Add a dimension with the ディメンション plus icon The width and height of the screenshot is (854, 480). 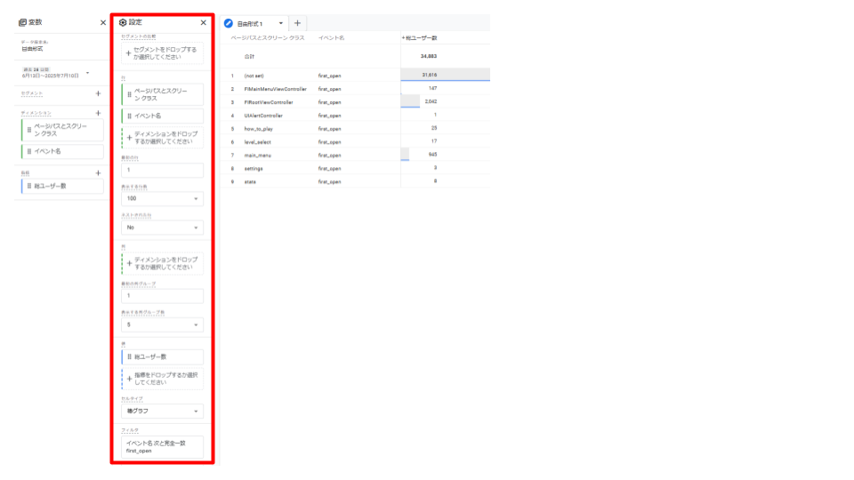[98, 113]
